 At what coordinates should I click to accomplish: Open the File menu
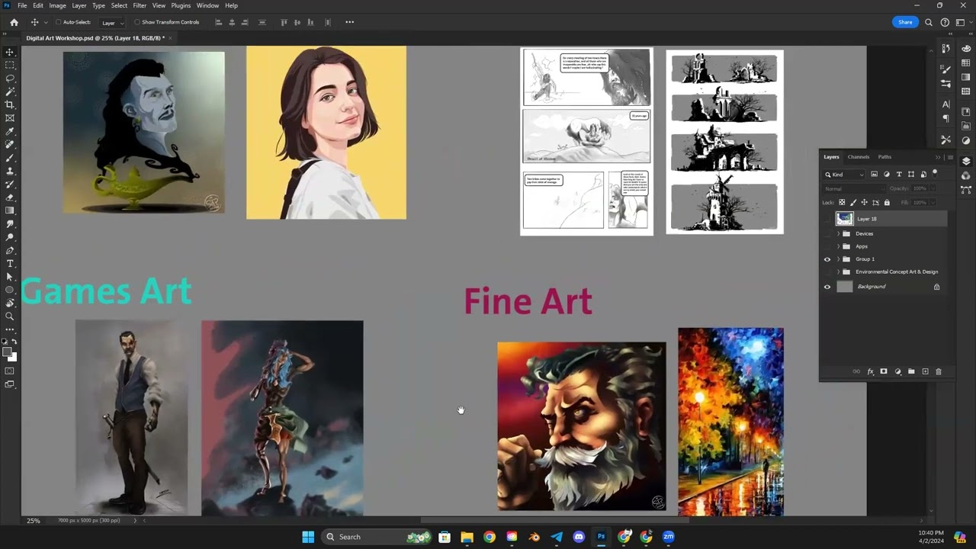22,5
